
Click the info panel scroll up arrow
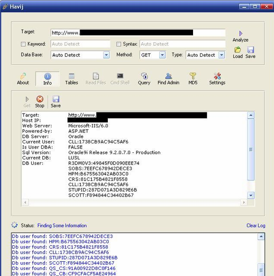click(x=251, y=115)
